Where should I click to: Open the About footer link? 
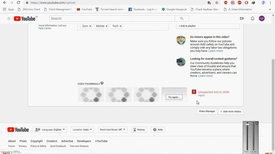pyautogui.click(x=12, y=141)
